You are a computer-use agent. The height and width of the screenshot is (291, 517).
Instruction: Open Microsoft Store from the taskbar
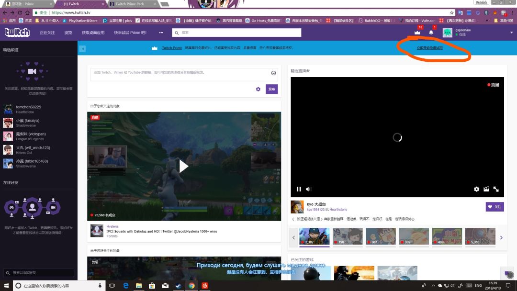point(152,286)
